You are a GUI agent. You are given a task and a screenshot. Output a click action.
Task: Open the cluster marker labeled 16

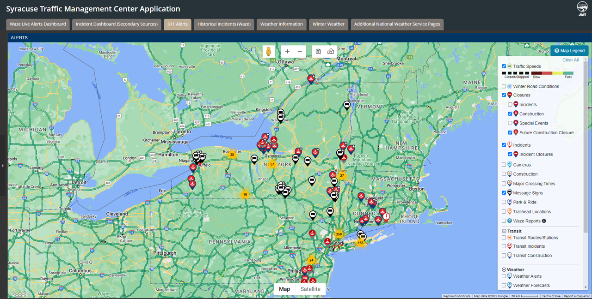(x=245, y=194)
